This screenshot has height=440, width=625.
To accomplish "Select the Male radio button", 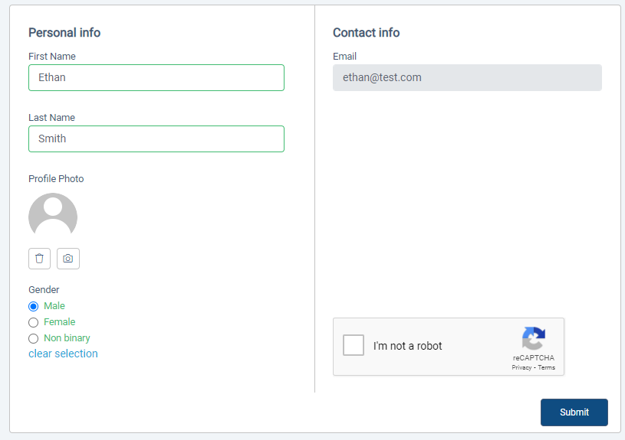I will [x=33, y=306].
